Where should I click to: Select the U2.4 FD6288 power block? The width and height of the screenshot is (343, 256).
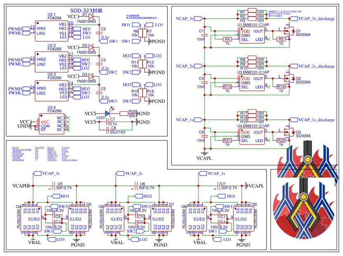point(51,123)
